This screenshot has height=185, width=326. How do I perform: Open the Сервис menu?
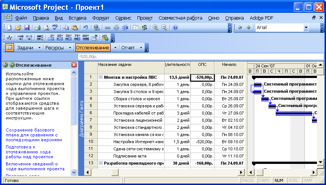tap(123, 18)
